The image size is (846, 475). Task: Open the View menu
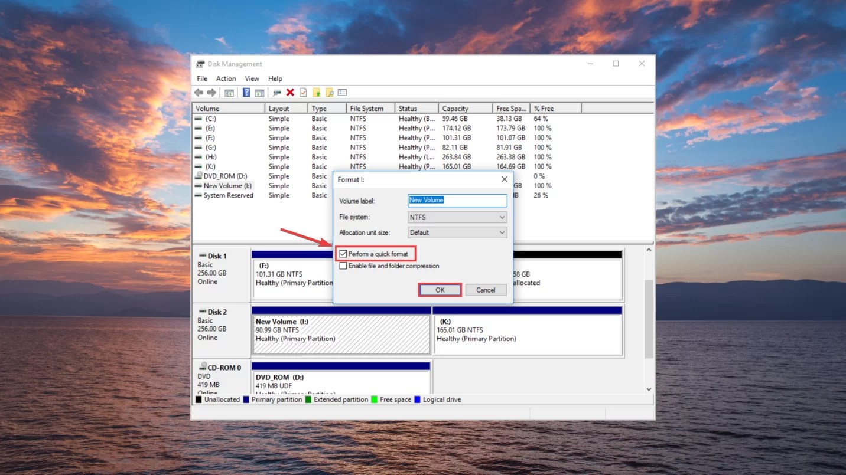coord(252,78)
